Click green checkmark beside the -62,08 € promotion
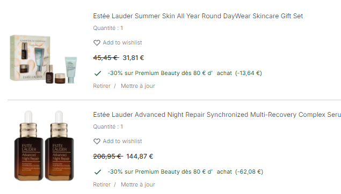This screenshot has width=341, height=194. tap(98, 172)
